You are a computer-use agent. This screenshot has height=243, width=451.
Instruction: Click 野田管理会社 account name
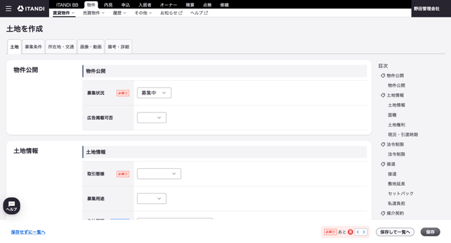pyautogui.click(x=427, y=9)
